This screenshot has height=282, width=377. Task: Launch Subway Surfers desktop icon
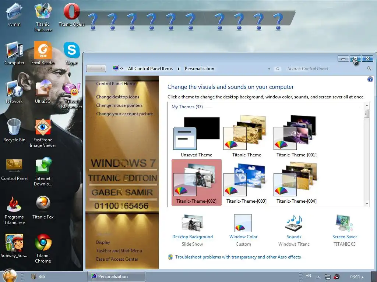tap(14, 246)
